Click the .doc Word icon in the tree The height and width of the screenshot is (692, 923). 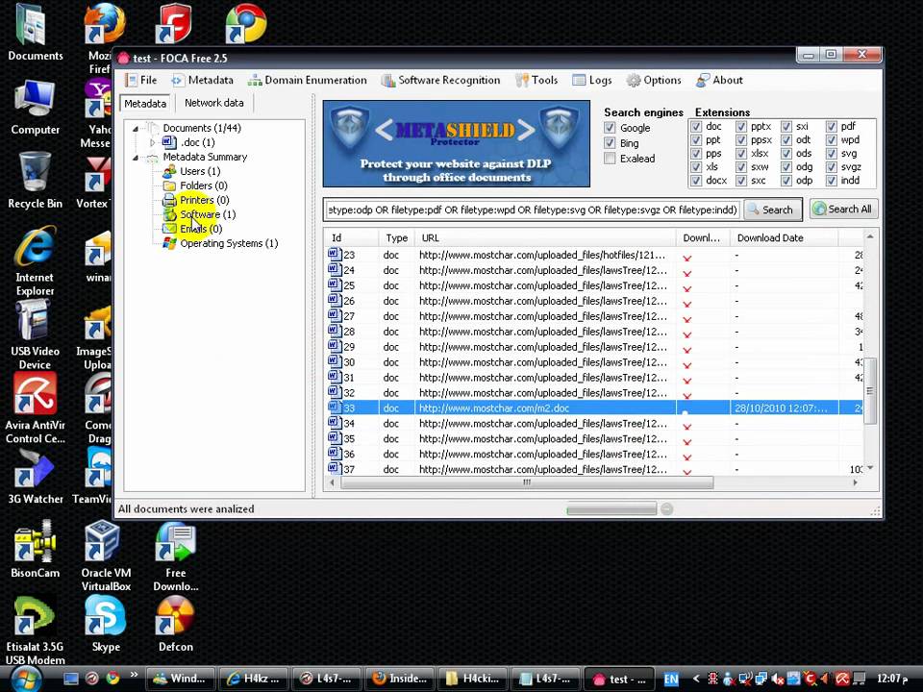click(x=169, y=142)
